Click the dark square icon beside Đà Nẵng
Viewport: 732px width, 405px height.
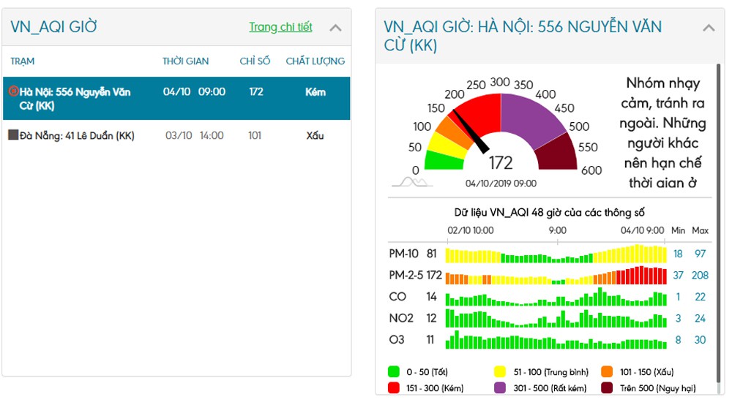coord(13,135)
